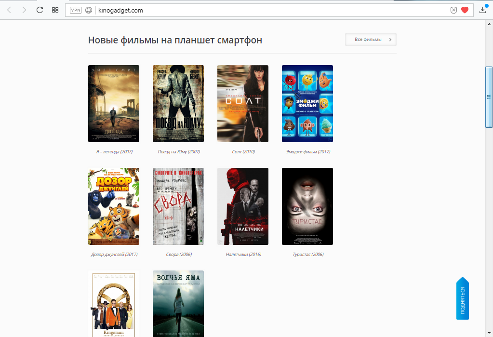Reload the kinogadget.com page
This screenshot has height=337, width=493.
[40, 10]
